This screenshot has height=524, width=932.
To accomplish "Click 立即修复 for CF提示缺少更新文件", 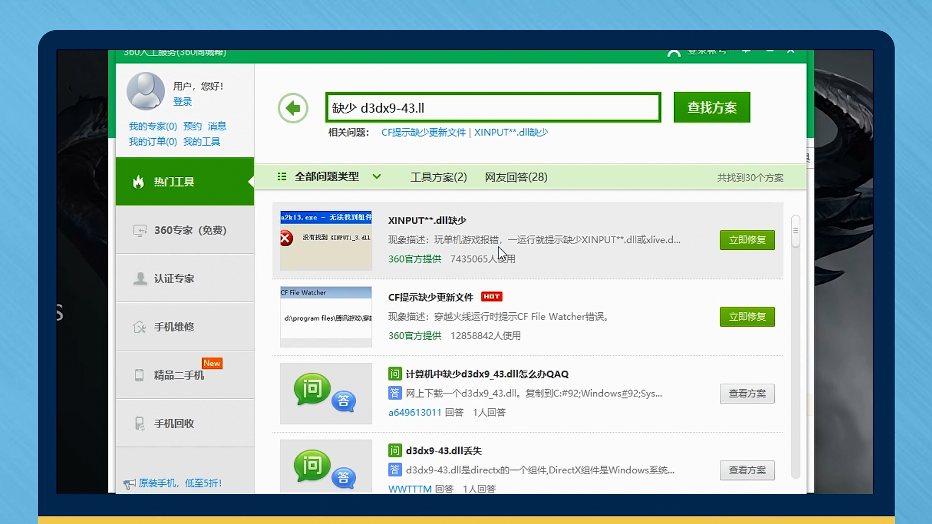I will click(747, 317).
